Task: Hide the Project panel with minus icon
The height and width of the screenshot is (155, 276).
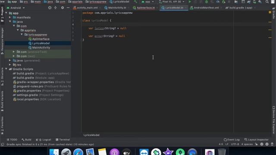Action: tap(68, 8)
